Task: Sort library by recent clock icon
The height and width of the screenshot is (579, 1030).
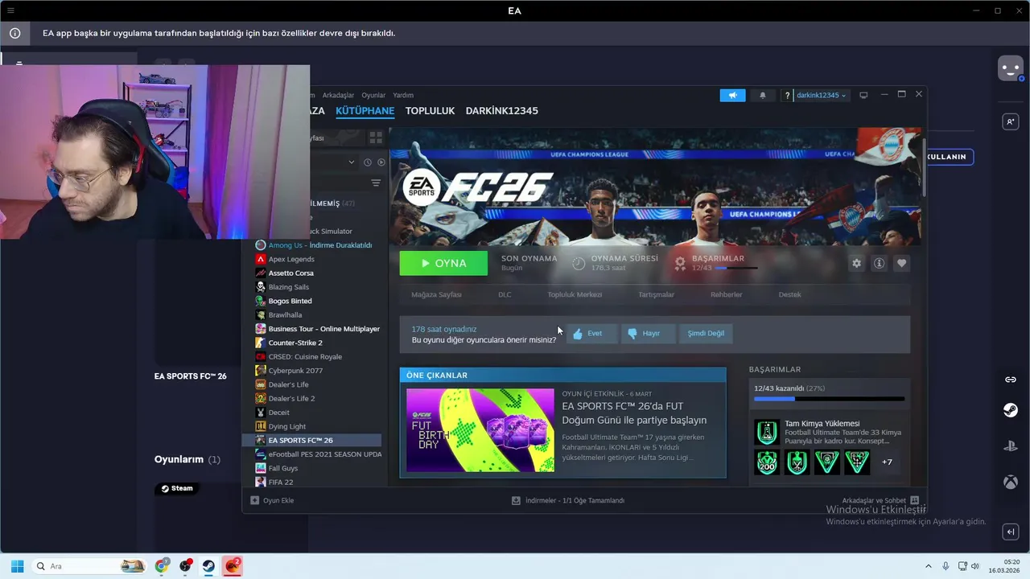Action: (368, 162)
